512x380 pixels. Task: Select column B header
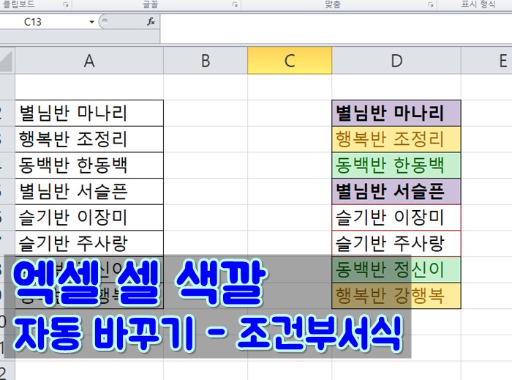coord(206,61)
